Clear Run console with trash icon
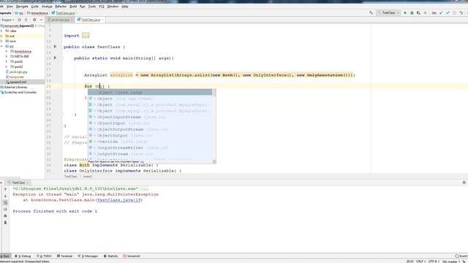Screen dimensions: 468x263 click(5, 222)
